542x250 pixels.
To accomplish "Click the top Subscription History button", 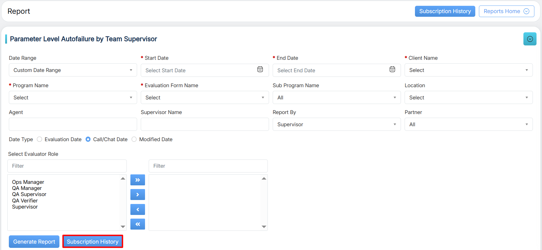I will pyautogui.click(x=445, y=11).
